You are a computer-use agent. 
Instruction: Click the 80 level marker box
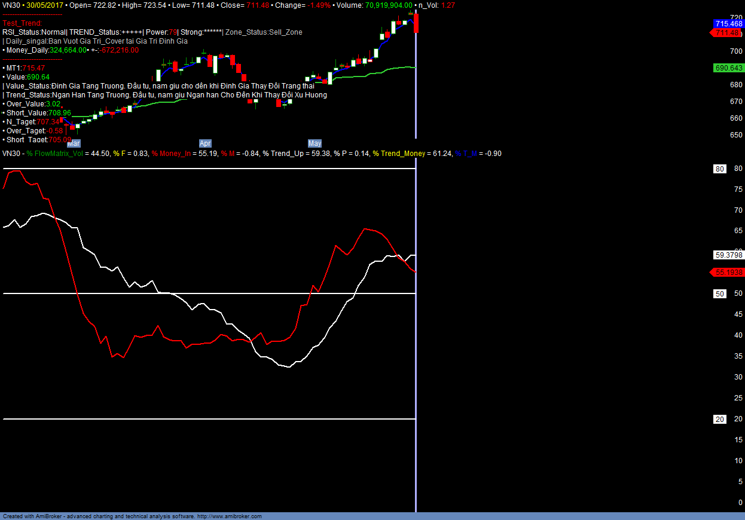point(720,169)
